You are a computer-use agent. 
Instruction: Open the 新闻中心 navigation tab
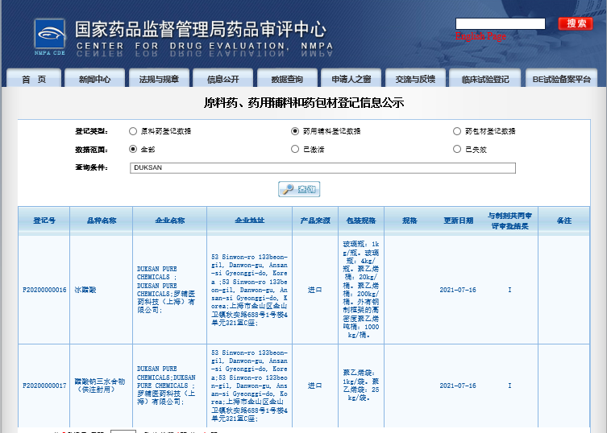pos(95,79)
